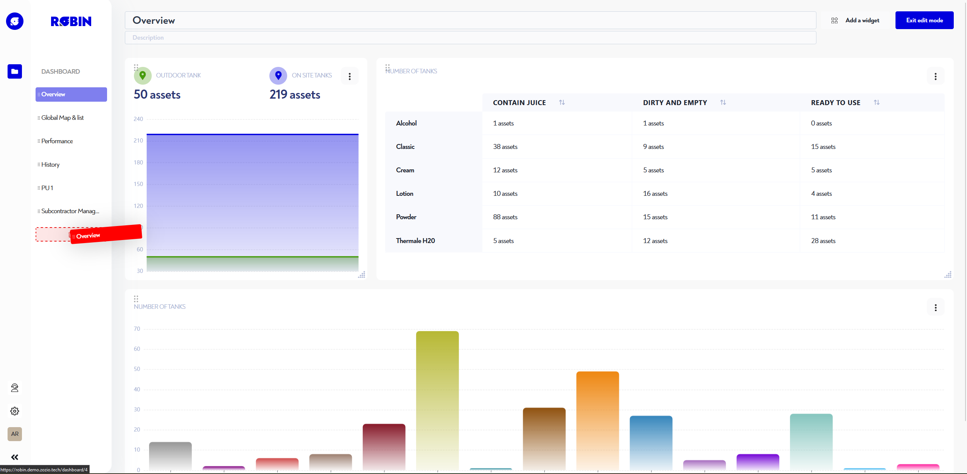Click the AR user avatar
The width and height of the screenshot is (967, 474).
pos(15,434)
